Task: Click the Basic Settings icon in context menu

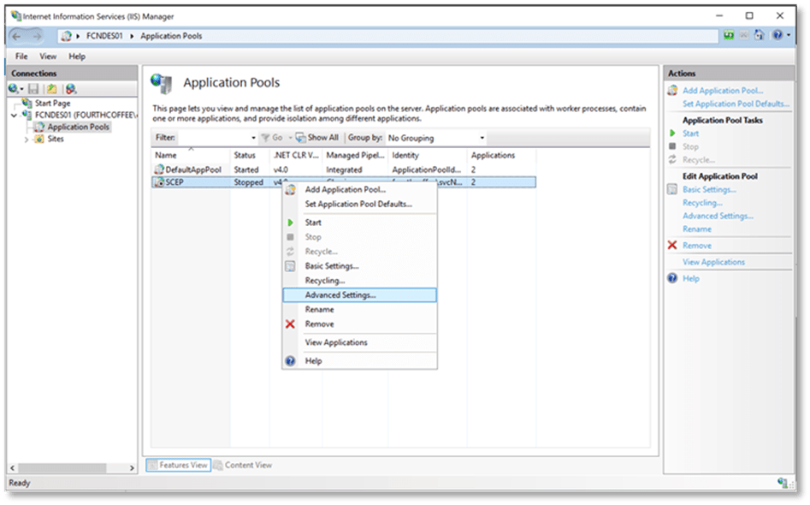Action: 290,266
